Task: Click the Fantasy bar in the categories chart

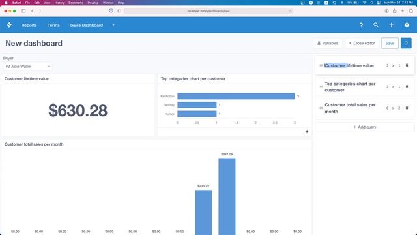Action: point(197,105)
